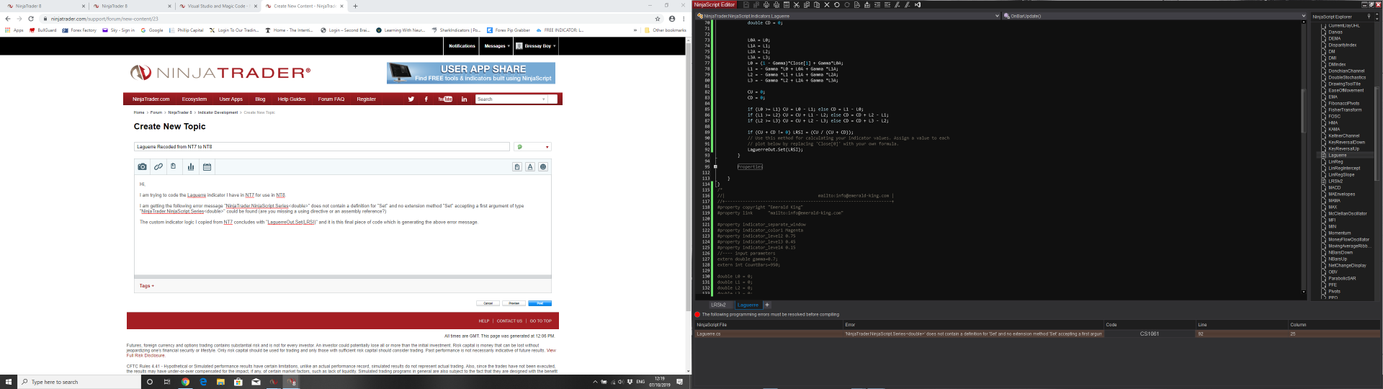Screen dimensions: 1383x389
Task: Open the calendar event icon in editor
Action: (x=207, y=166)
